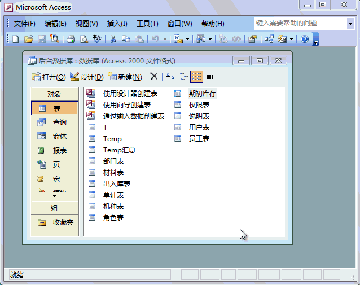Click the 对象 header button
The width and height of the screenshot is (360, 285).
54,94
